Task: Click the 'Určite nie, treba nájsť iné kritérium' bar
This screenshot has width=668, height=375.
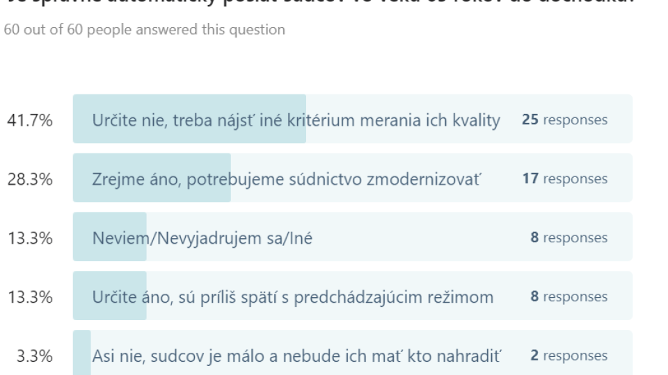Action: (352, 119)
